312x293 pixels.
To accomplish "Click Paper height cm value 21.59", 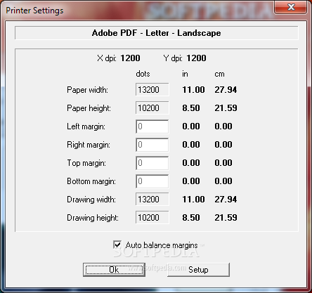I will pyautogui.click(x=226, y=108).
